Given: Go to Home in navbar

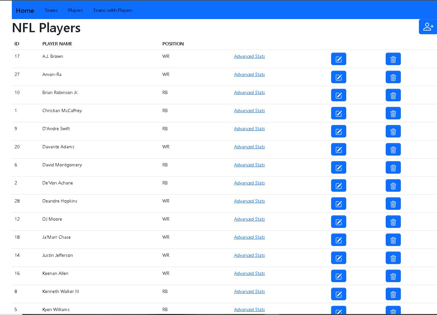Looking at the screenshot, I should pyautogui.click(x=25, y=11).
